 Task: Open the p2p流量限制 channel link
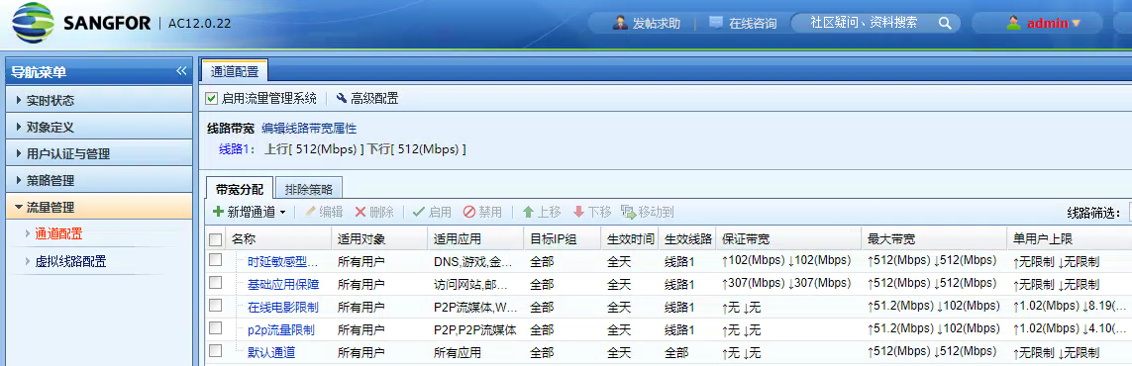[x=281, y=330]
